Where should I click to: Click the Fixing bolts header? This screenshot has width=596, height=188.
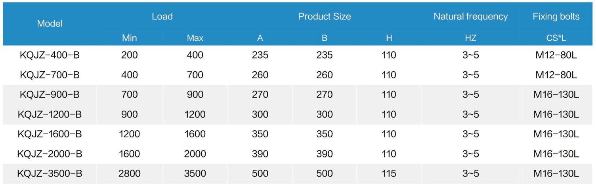(x=556, y=17)
